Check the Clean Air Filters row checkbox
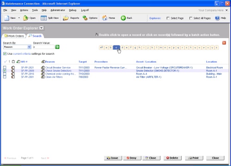 click(5, 77)
